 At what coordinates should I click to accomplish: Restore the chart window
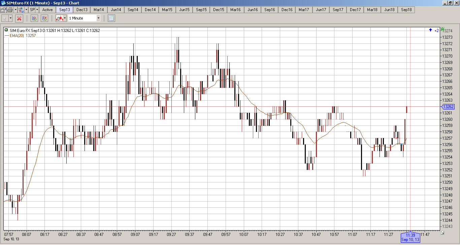450,3
